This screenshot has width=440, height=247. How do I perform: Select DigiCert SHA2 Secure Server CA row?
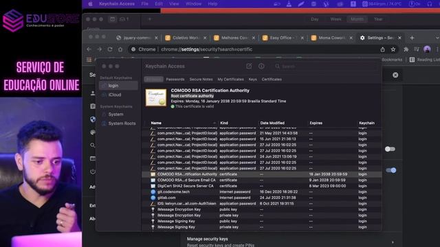(261, 186)
